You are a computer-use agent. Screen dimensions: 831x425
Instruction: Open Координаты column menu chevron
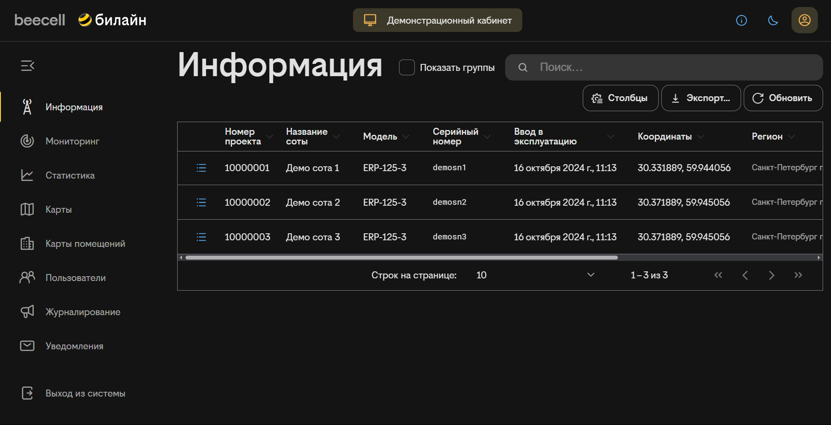[x=701, y=137]
